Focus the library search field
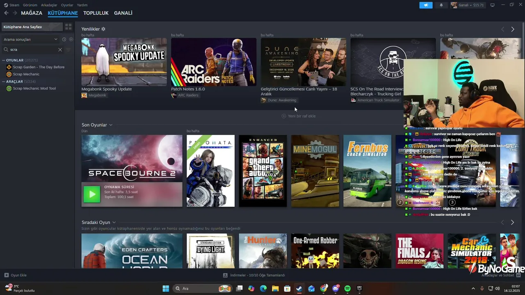Screen dimensions: 525x295 coord(33,50)
